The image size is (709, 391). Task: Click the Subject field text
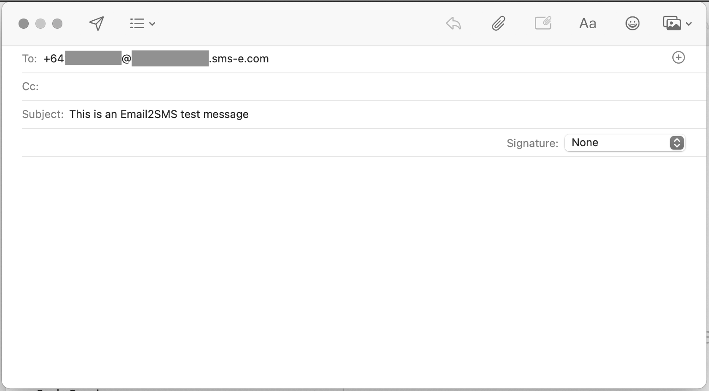click(159, 115)
